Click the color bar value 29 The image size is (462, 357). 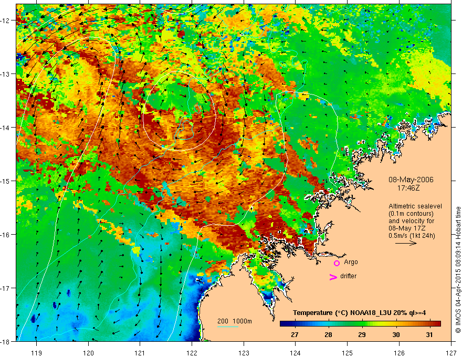click(x=362, y=334)
